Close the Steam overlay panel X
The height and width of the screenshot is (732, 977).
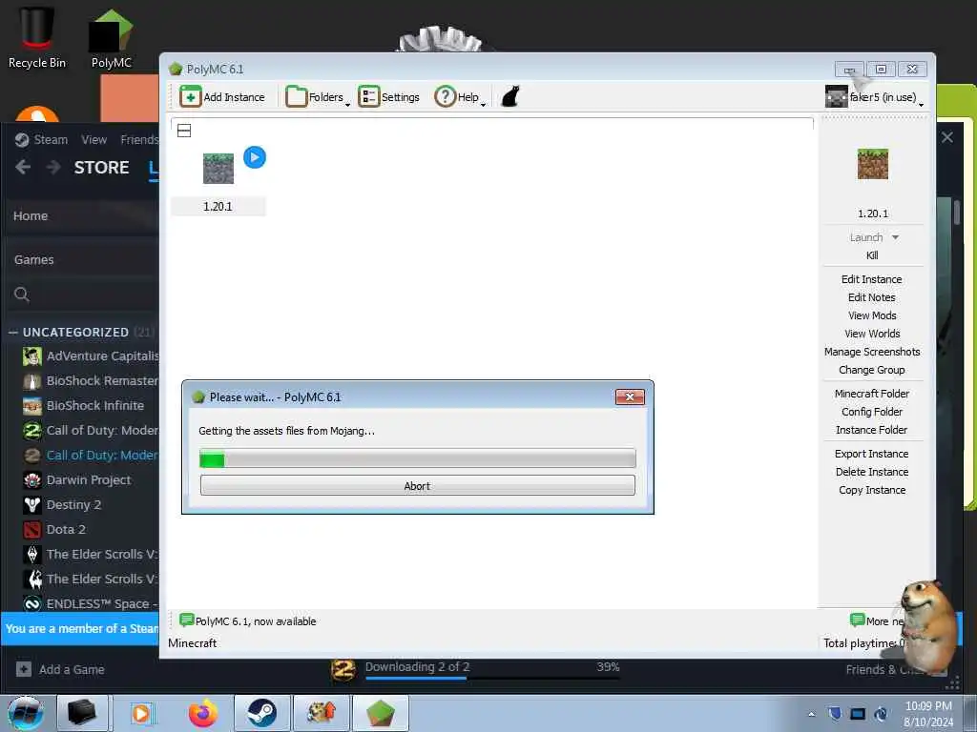[x=947, y=137]
